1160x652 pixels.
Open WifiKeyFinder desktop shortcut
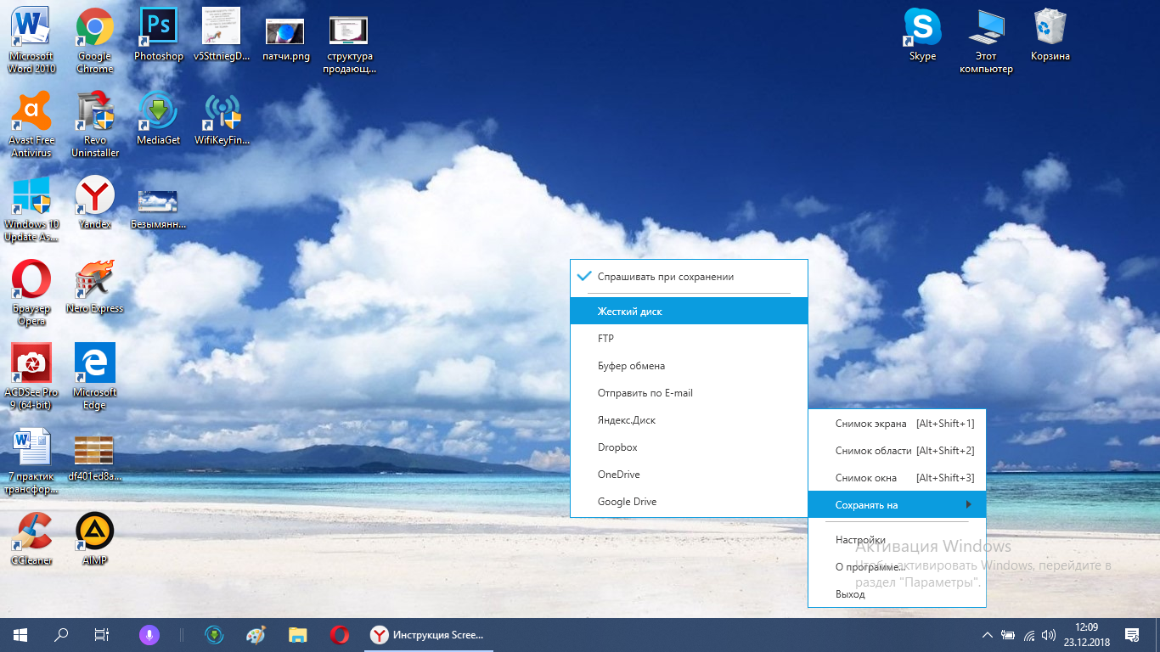tap(222, 118)
